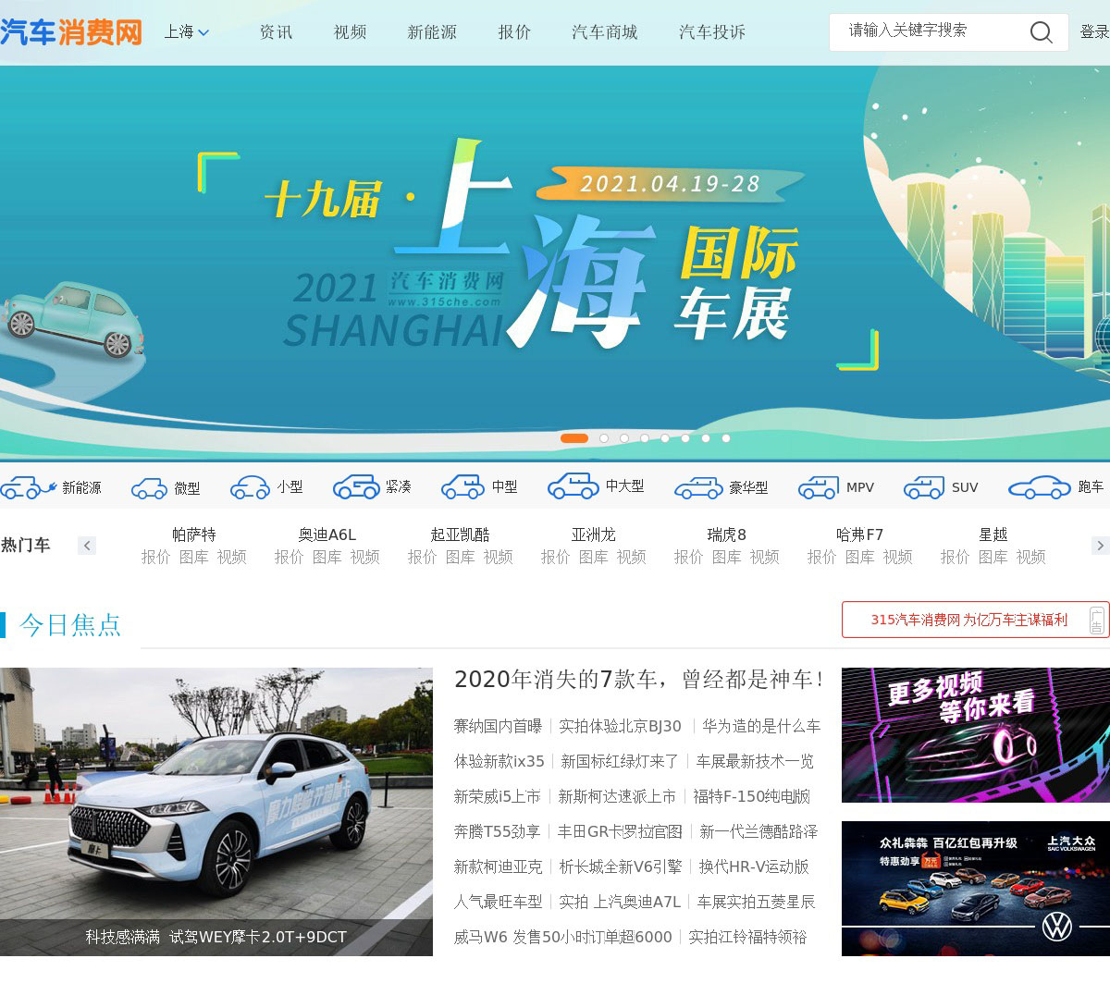The height and width of the screenshot is (983, 1110).
Task: Open 起亚凯酷 图库 link
Action: coord(460,557)
